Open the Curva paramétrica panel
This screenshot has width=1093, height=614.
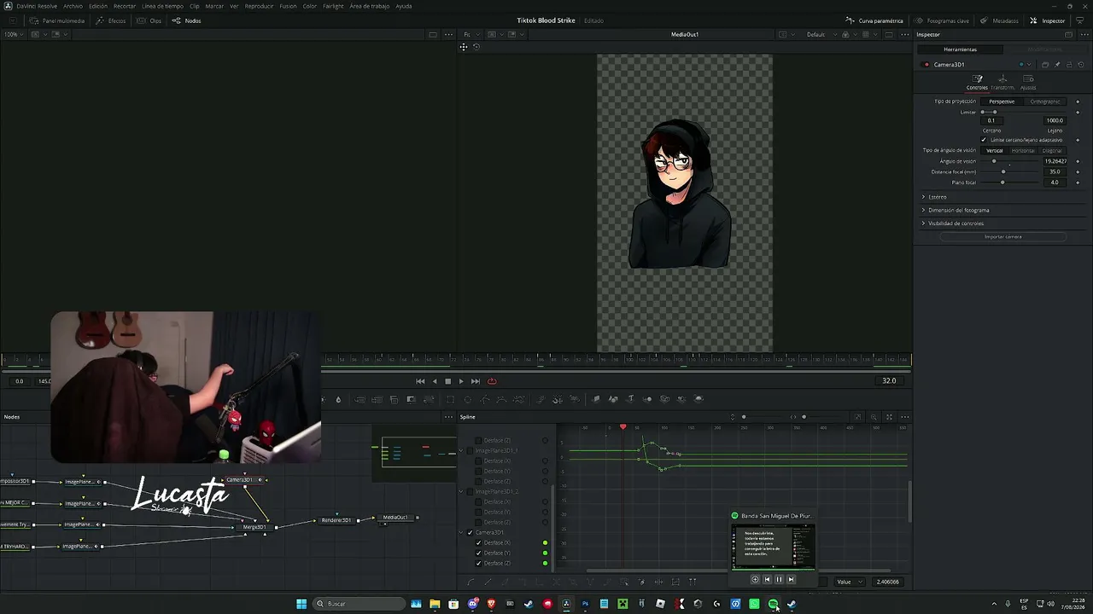(x=874, y=20)
